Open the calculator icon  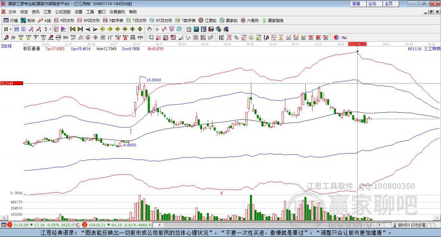pos(196,29)
